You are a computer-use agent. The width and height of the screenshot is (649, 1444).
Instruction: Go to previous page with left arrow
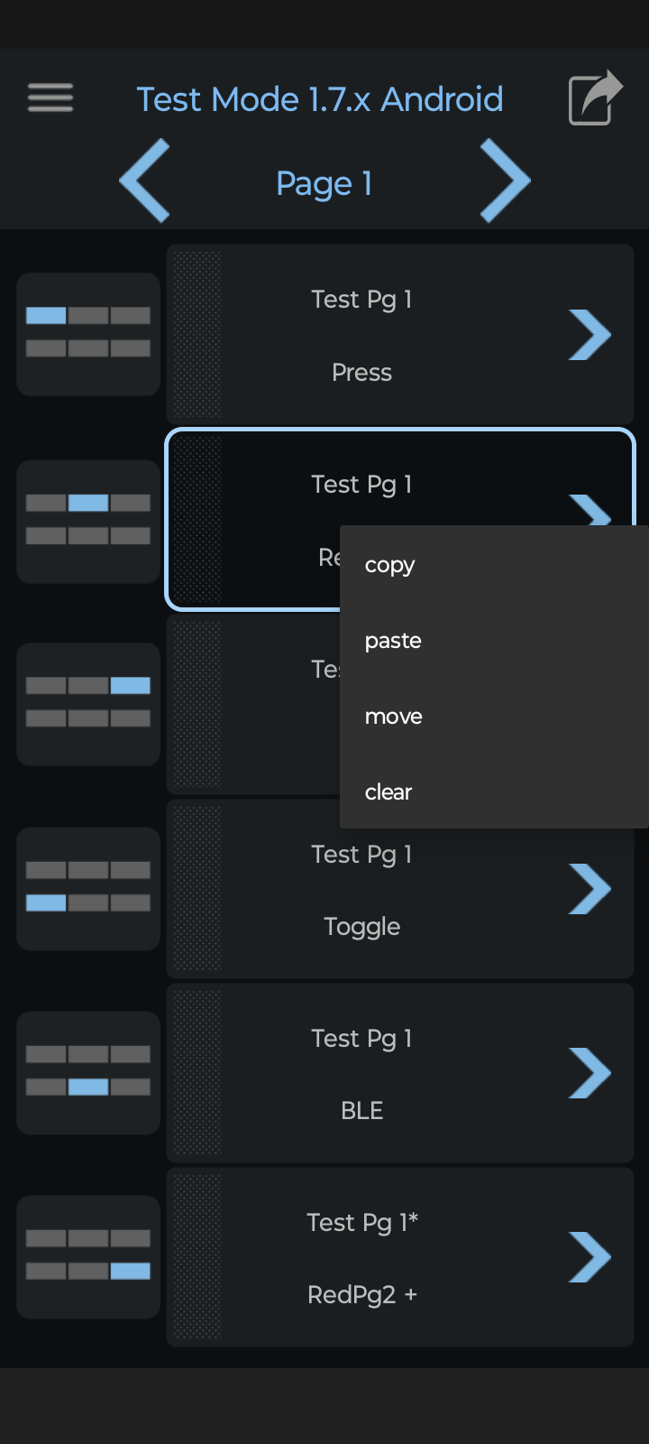click(145, 180)
